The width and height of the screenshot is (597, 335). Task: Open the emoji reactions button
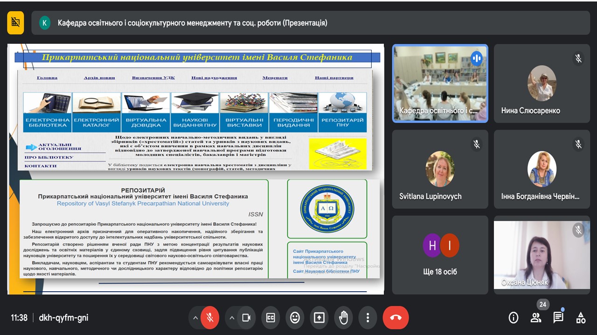coord(295,318)
